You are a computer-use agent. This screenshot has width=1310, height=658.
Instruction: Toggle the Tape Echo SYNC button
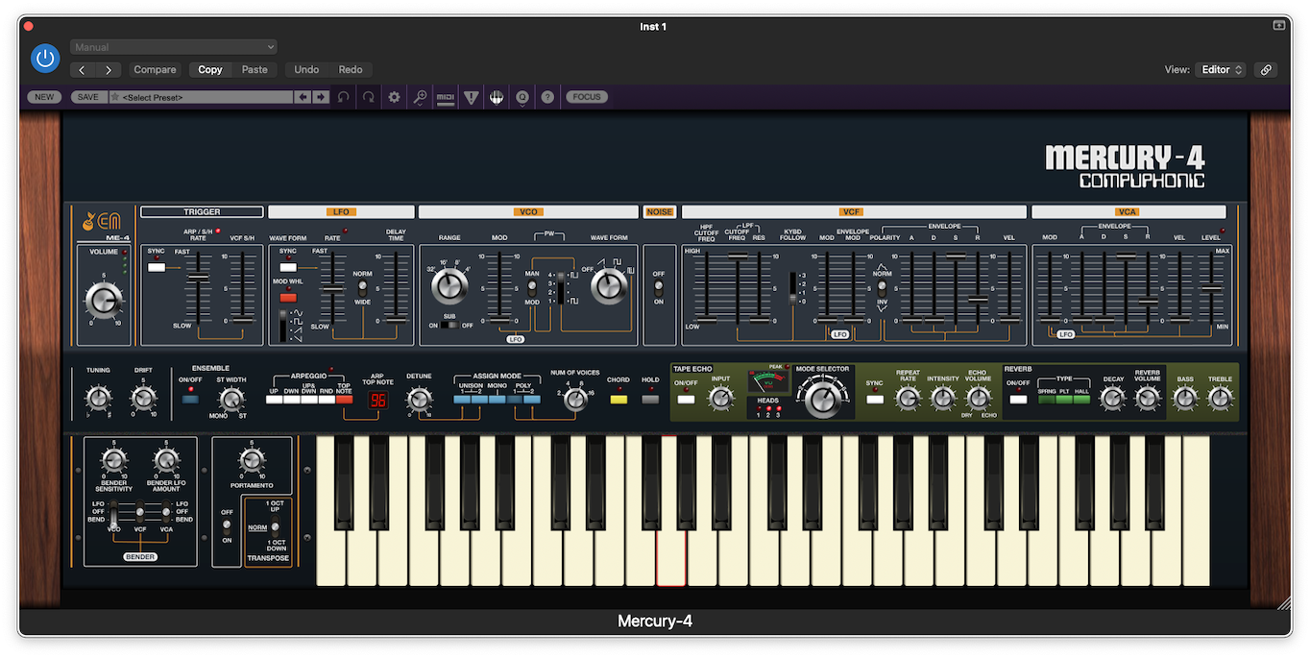(x=875, y=399)
